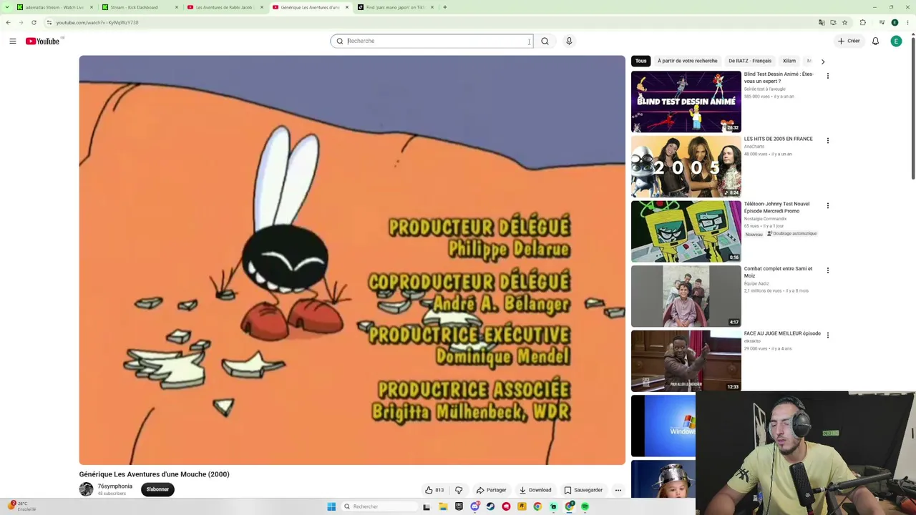
Task: Open LES HITS DE 2005 EN FRANCE title
Action: point(778,139)
